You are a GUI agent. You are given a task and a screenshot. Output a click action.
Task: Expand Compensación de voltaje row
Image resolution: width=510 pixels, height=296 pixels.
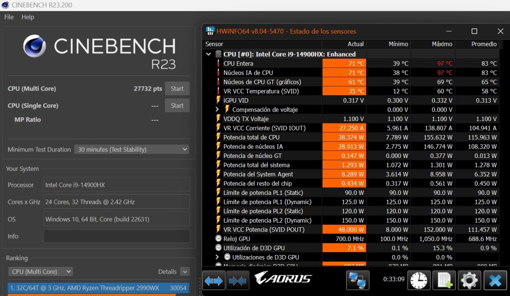point(217,110)
